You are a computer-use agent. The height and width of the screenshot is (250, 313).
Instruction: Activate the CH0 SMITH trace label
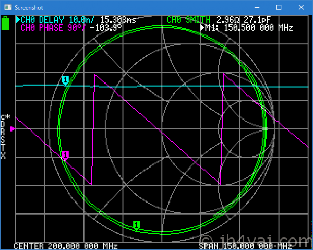point(190,20)
